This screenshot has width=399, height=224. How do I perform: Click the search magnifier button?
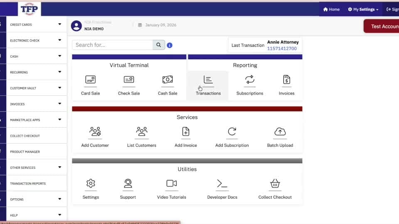tap(158, 45)
